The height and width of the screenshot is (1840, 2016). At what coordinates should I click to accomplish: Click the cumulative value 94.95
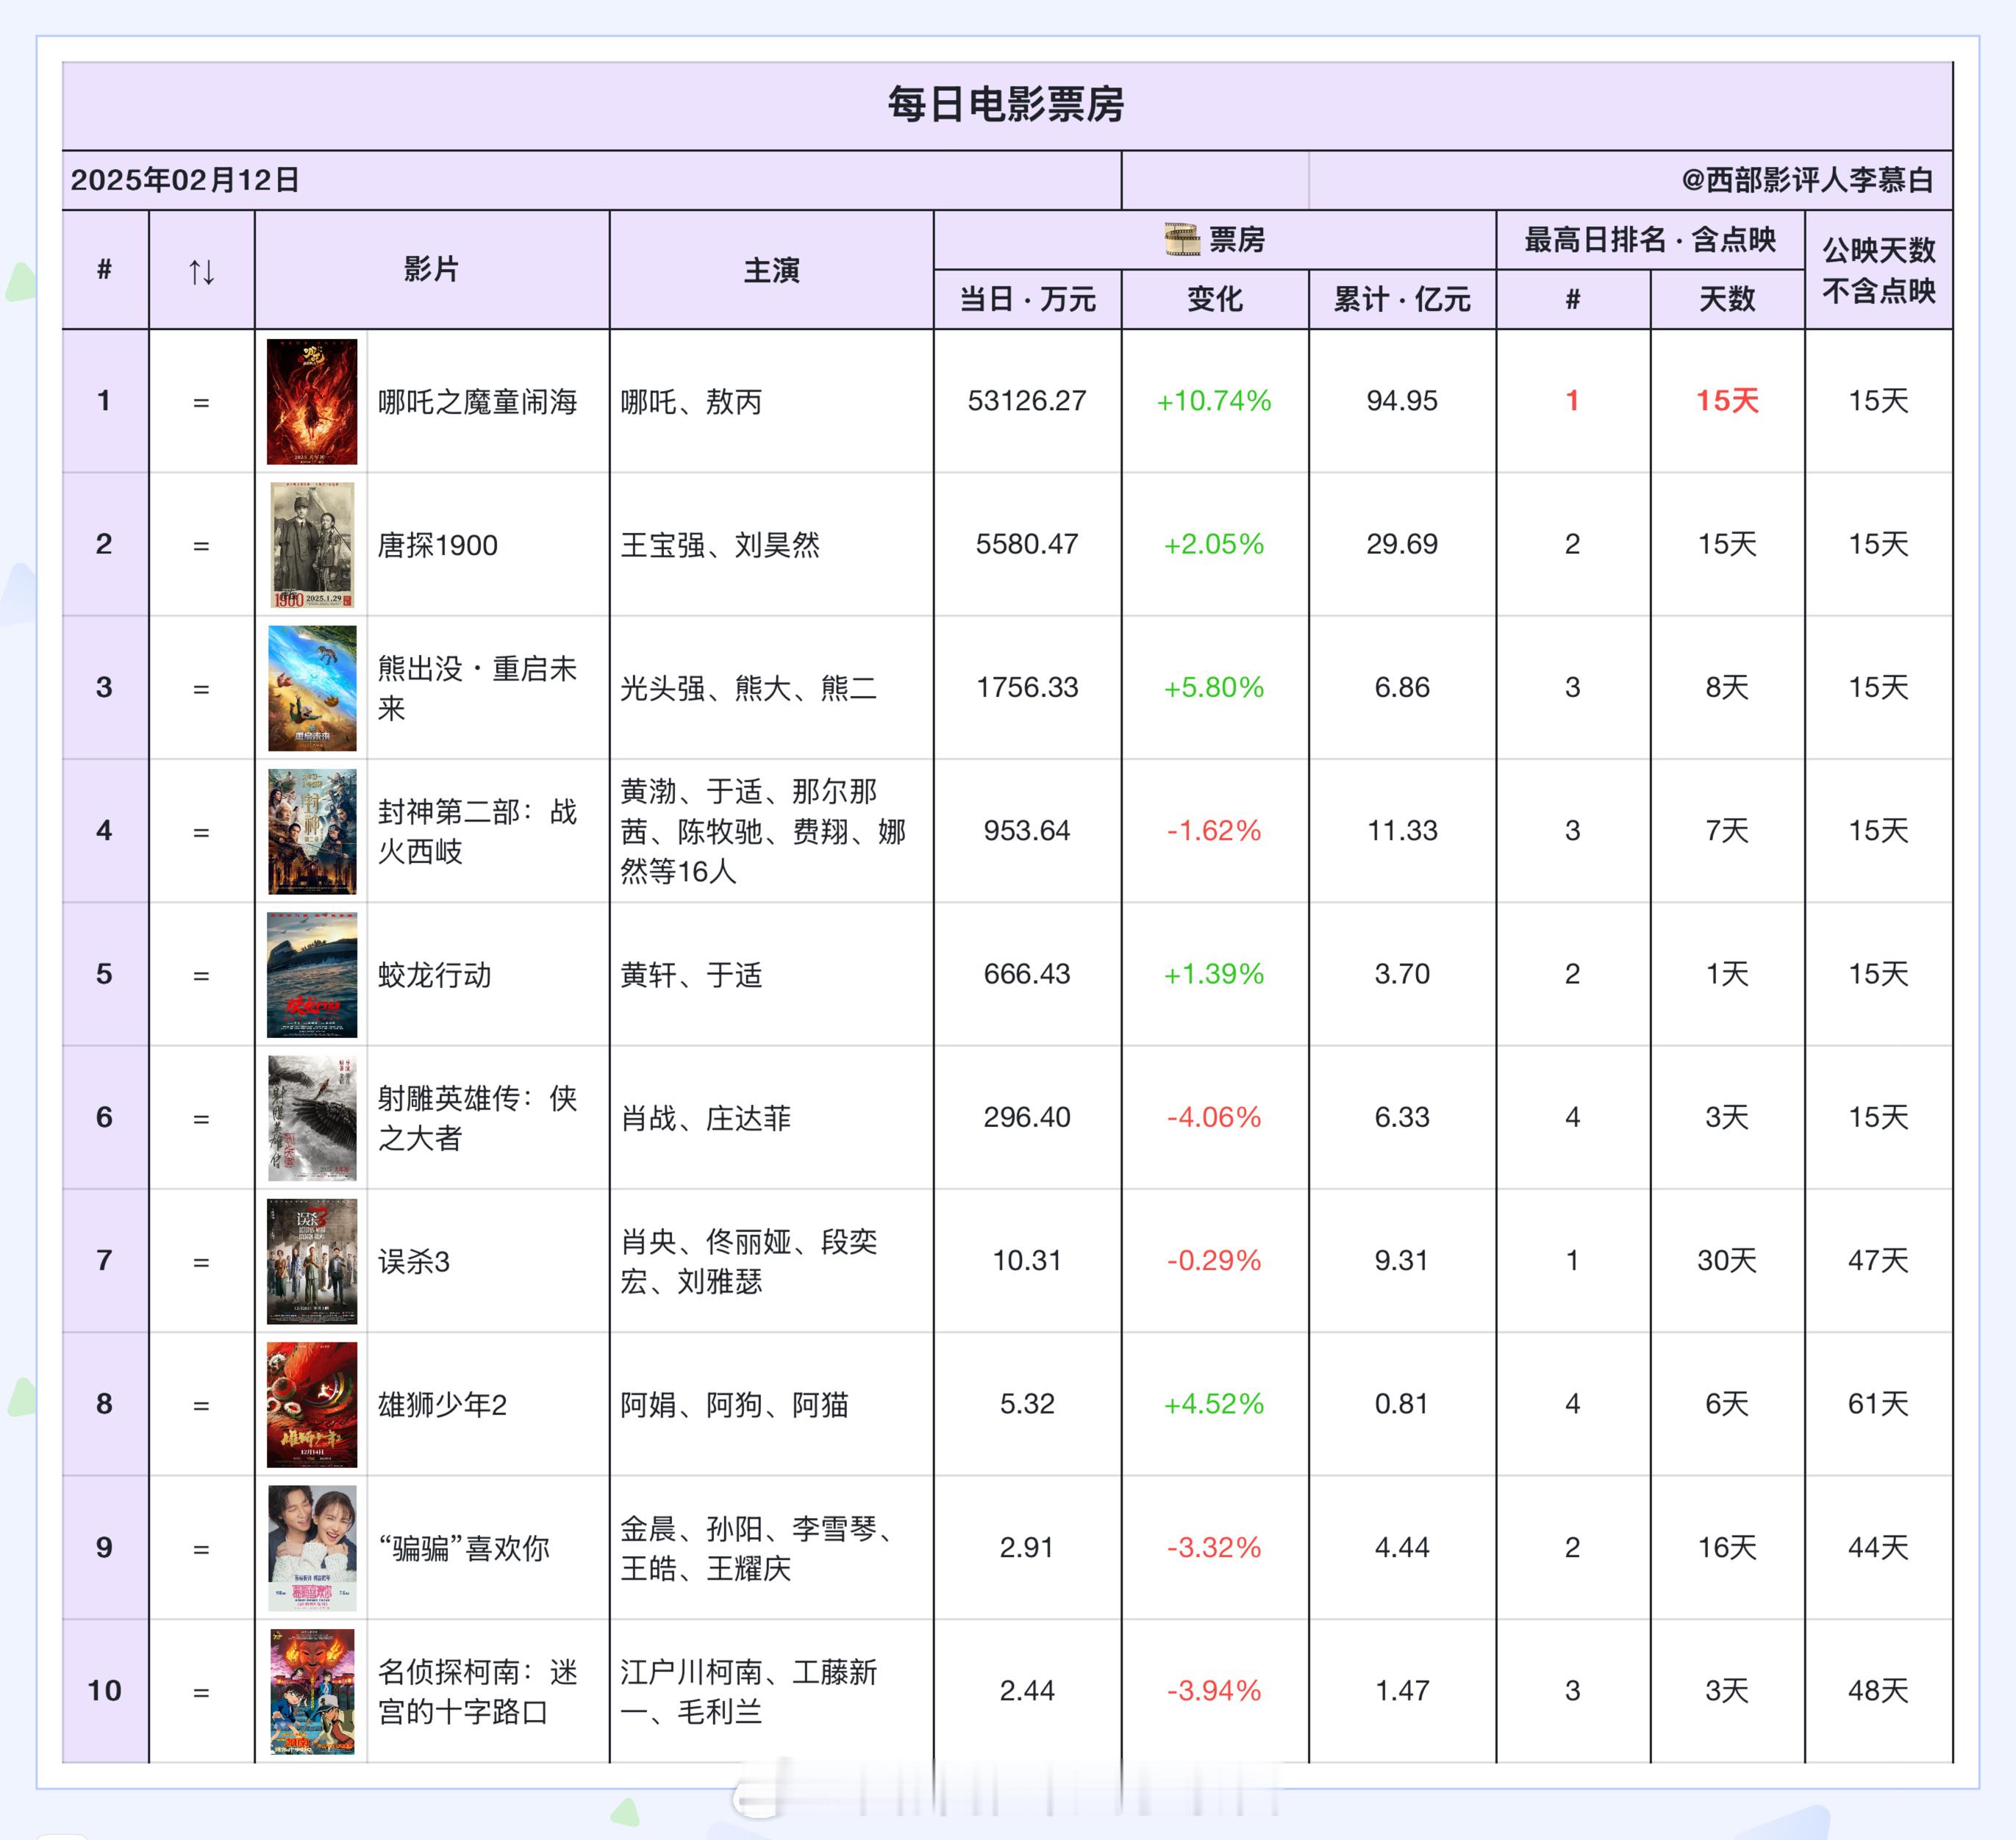[x=1402, y=401]
